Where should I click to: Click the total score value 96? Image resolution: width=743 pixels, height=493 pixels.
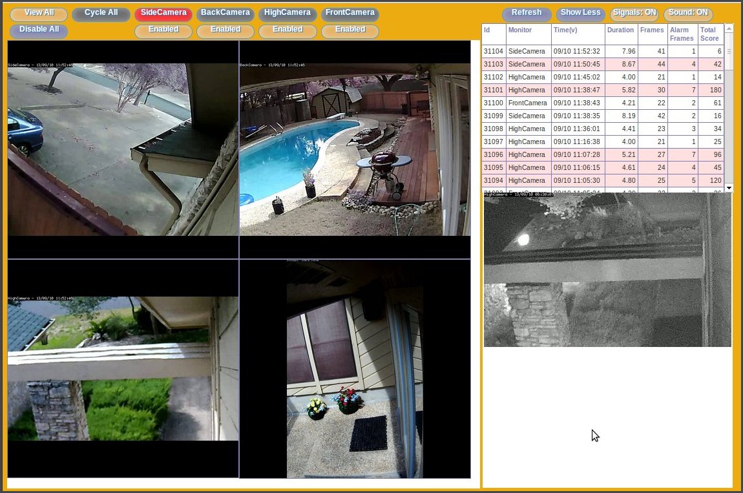pos(717,154)
